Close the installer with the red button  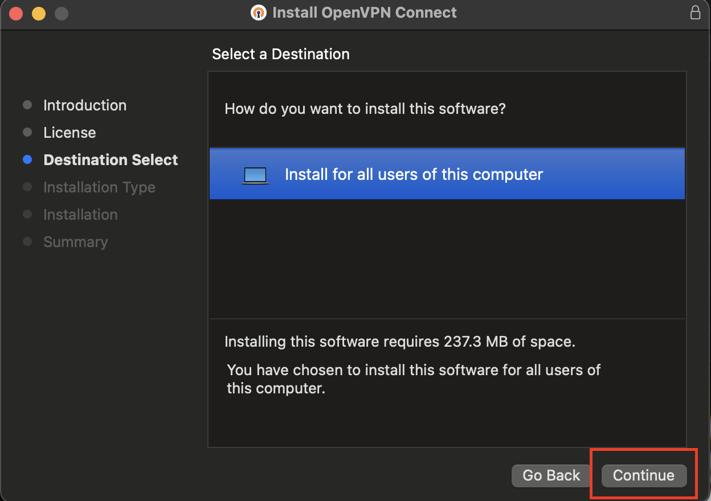click(16, 13)
